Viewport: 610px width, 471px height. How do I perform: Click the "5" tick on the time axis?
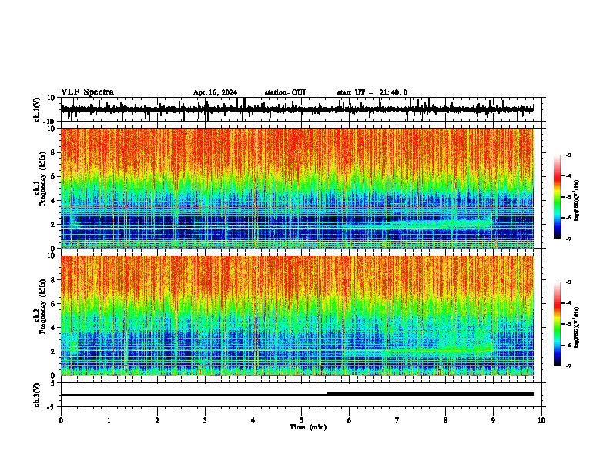click(x=301, y=420)
